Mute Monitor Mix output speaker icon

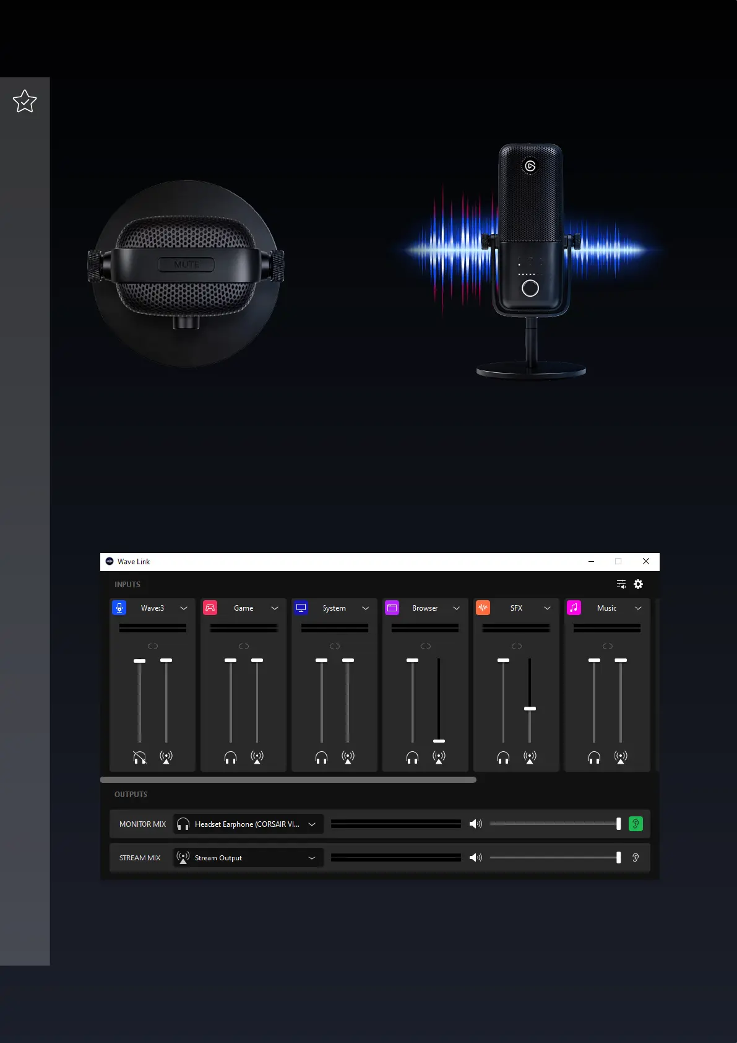(x=475, y=824)
